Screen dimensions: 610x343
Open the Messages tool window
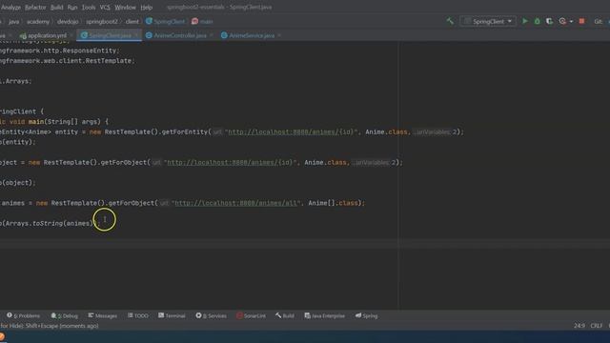click(102, 315)
